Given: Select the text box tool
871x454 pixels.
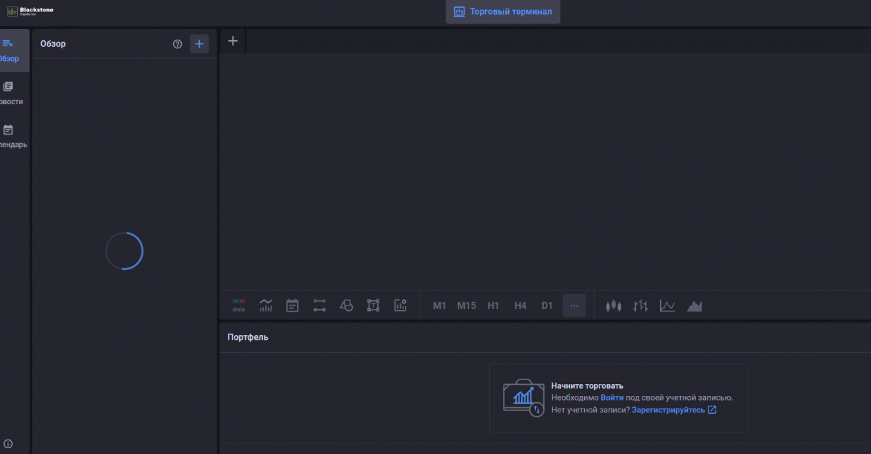Looking at the screenshot, I should click(373, 306).
